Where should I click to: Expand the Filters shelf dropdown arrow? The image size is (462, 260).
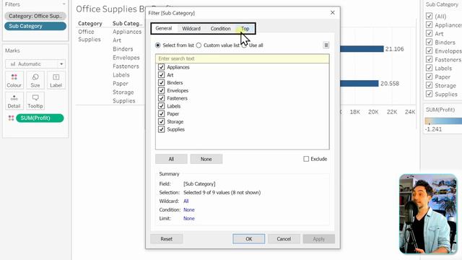[x=64, y=4]
